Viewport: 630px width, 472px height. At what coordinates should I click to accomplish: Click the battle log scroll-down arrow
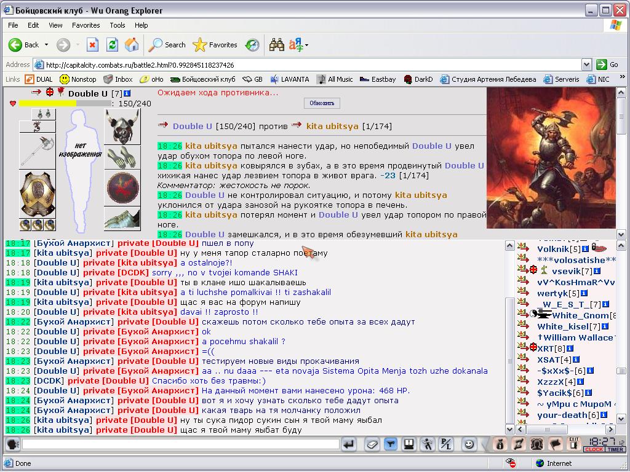click(621, 234)
